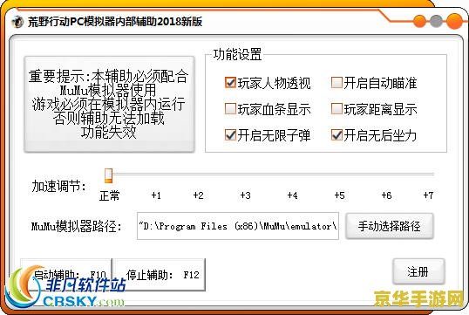Click the left orange window control circle
Viewport: 469px width, 315px height.
[419, 22]
